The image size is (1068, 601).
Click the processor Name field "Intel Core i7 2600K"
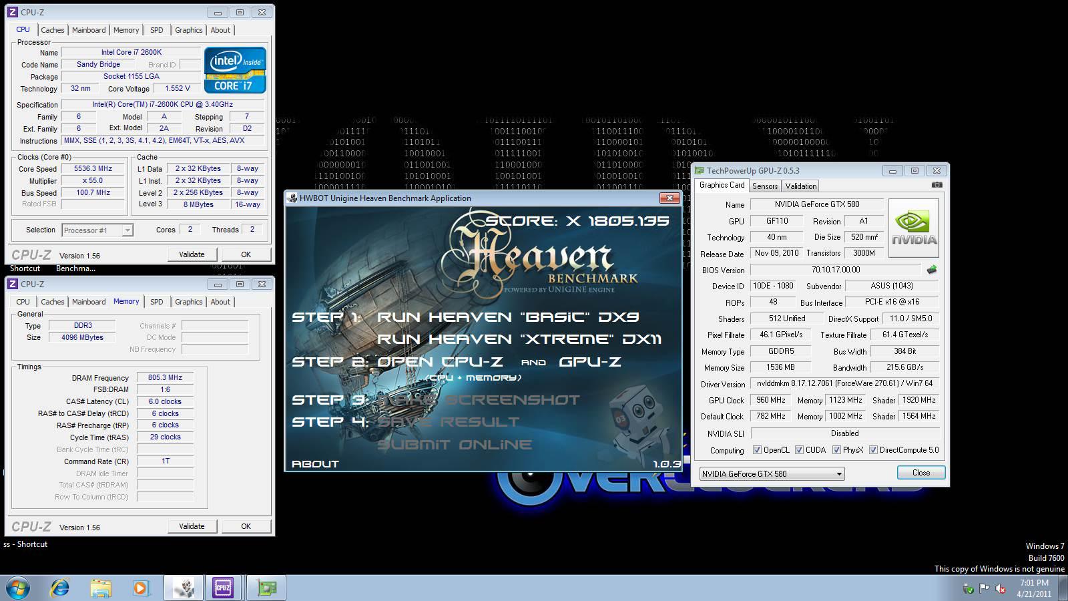[x=131, y=52]
